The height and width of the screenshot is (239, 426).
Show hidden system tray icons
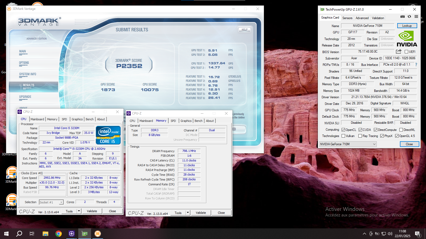coord(364,234)
